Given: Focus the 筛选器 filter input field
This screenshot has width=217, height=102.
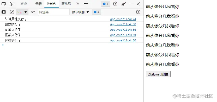Looking at the screenshot, I should click(x=54, y=12).
